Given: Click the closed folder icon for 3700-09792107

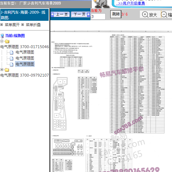Looking at the screenshot, I should pos(7,70).
